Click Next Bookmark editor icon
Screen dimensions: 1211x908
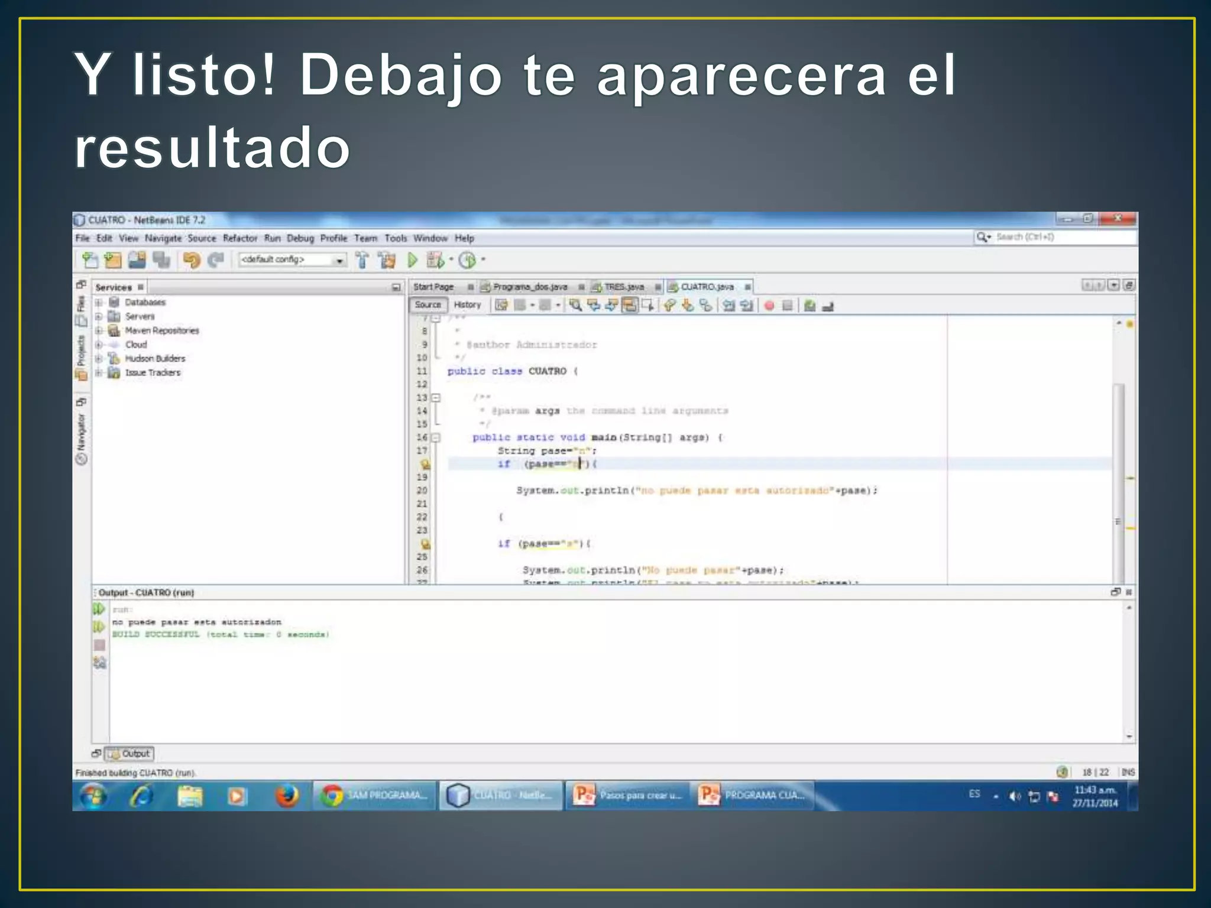688,305
